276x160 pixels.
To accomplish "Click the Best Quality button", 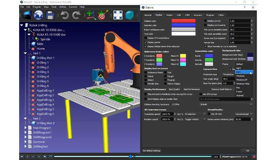I will point(174,89).
